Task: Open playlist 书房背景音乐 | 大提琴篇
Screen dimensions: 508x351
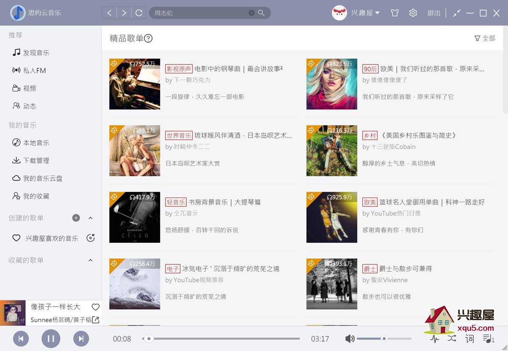Action: coord(224,202)
